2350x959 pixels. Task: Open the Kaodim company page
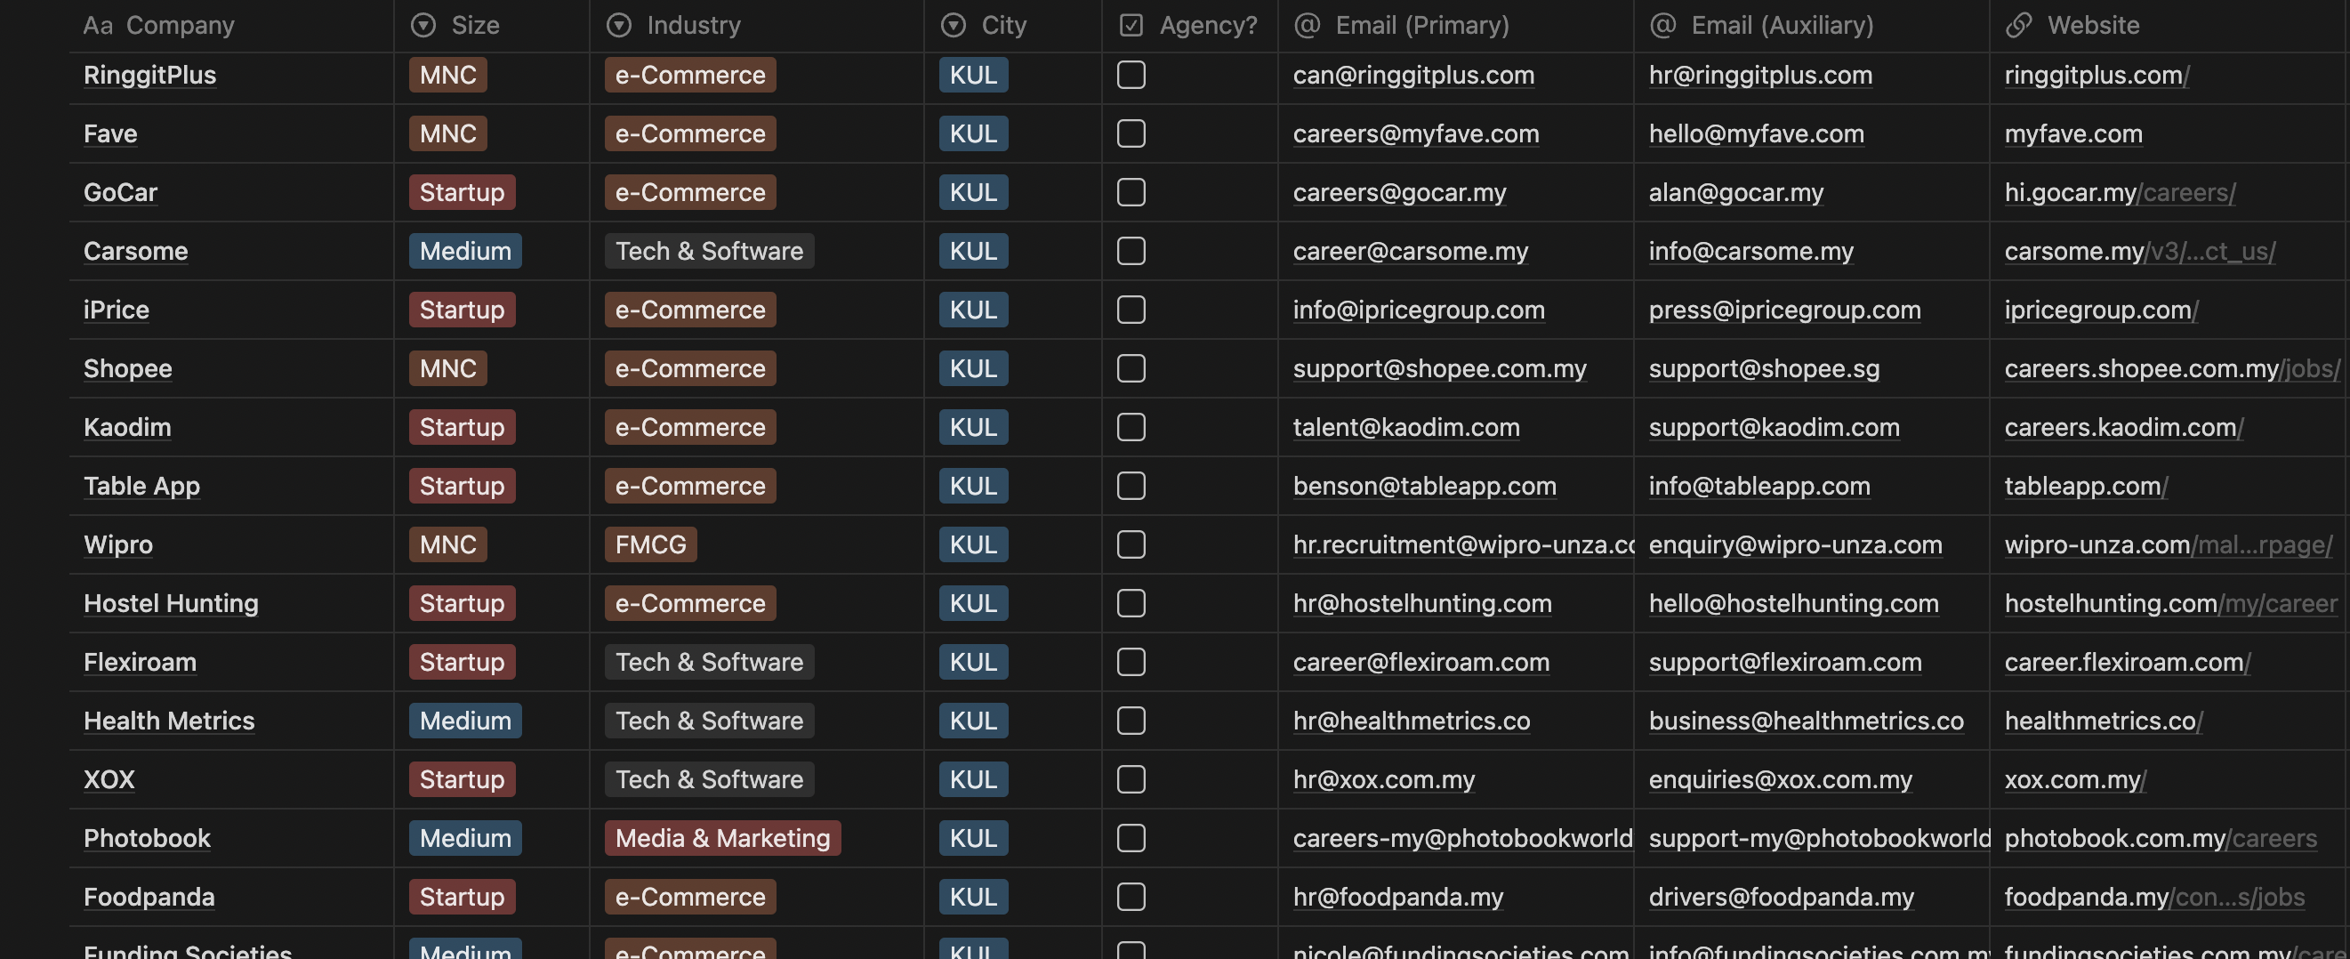coord(128,427)
